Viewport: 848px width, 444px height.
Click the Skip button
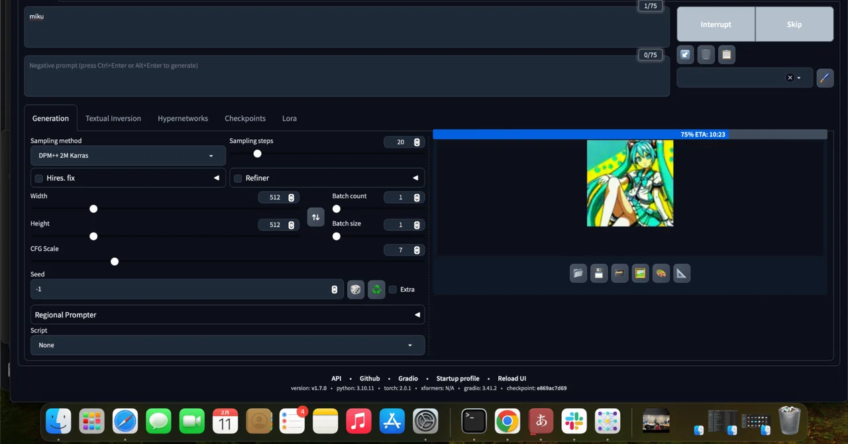794,25
